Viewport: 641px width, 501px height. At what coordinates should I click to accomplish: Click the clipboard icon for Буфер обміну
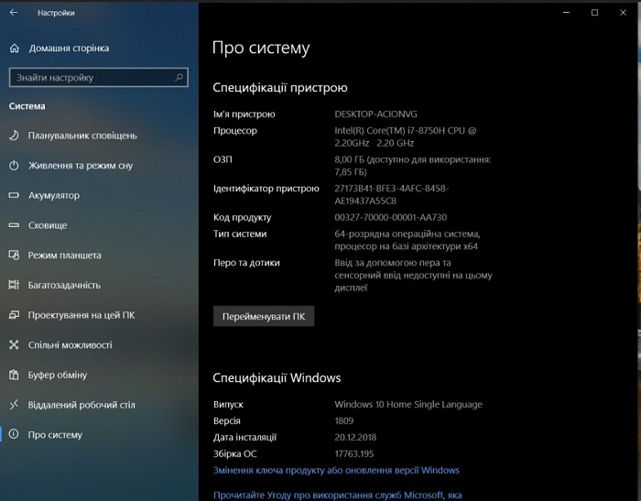click(x=14, y=375)
